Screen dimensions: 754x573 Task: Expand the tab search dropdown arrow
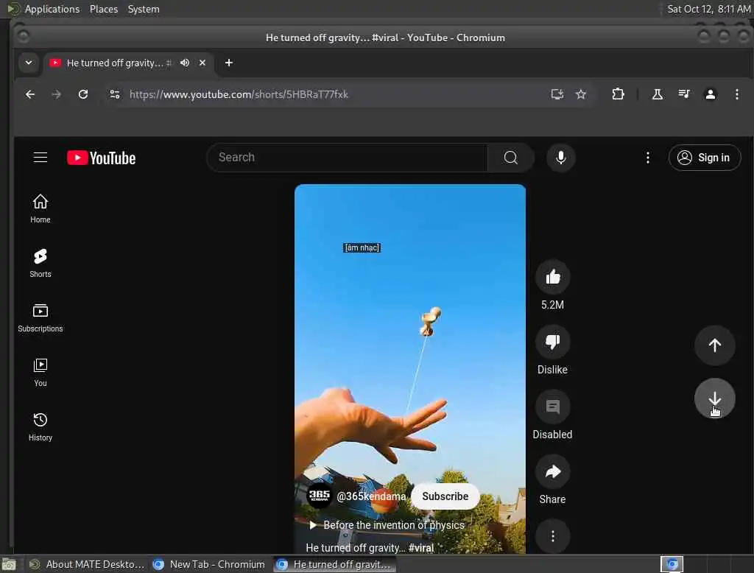pos(29,63)
